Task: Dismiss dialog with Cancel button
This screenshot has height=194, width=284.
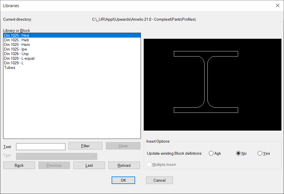Action: coord(159,180)
